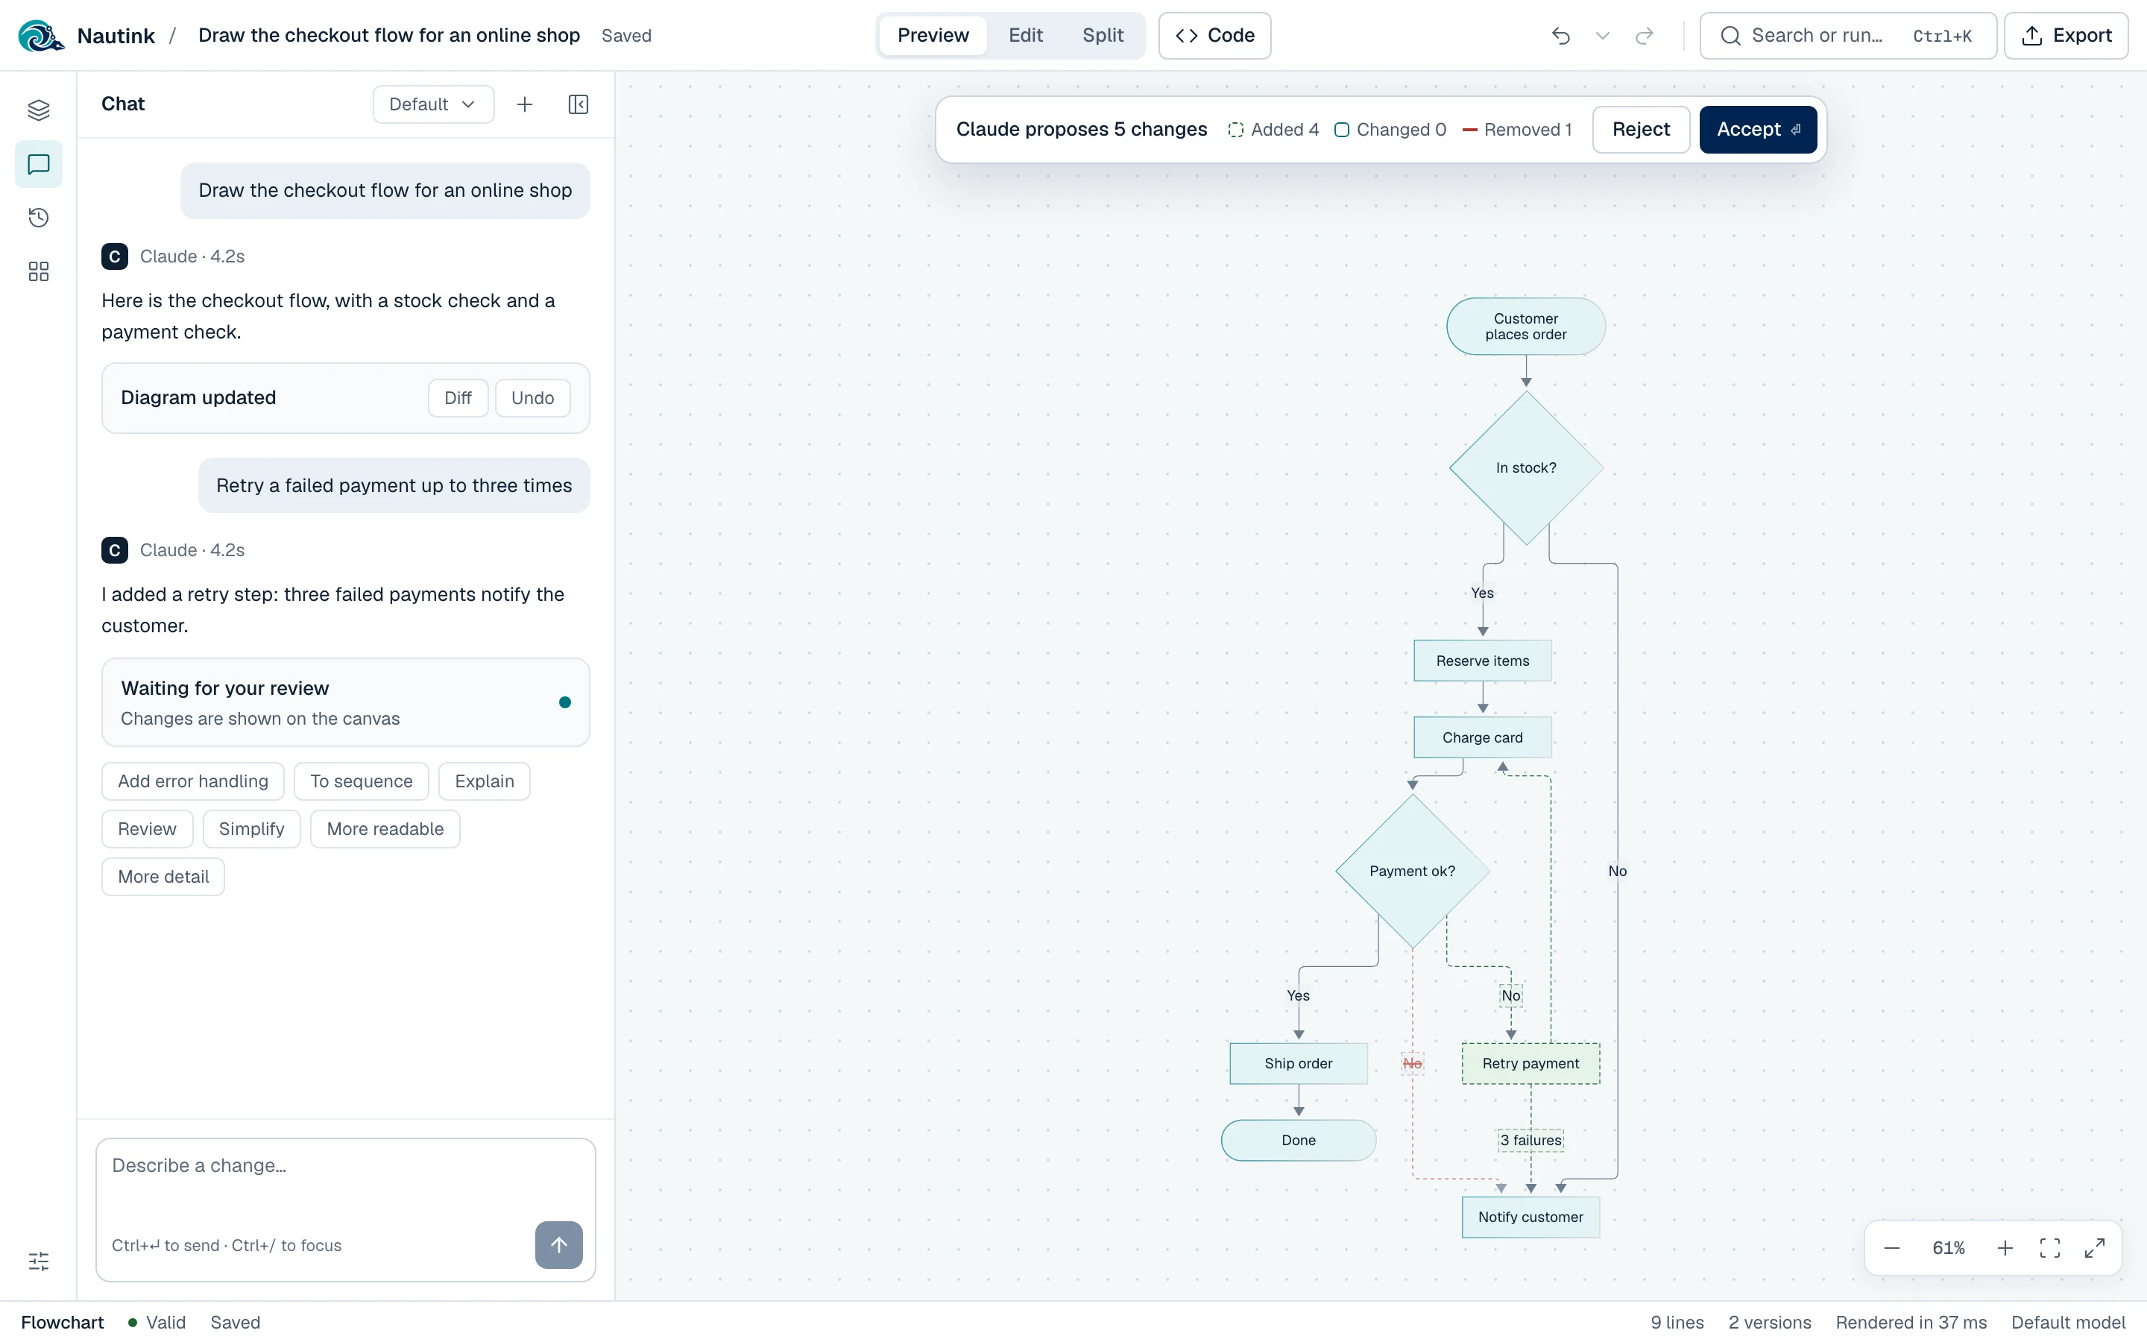
Task: Toggle the Code view button
Action: [1214, 36]
